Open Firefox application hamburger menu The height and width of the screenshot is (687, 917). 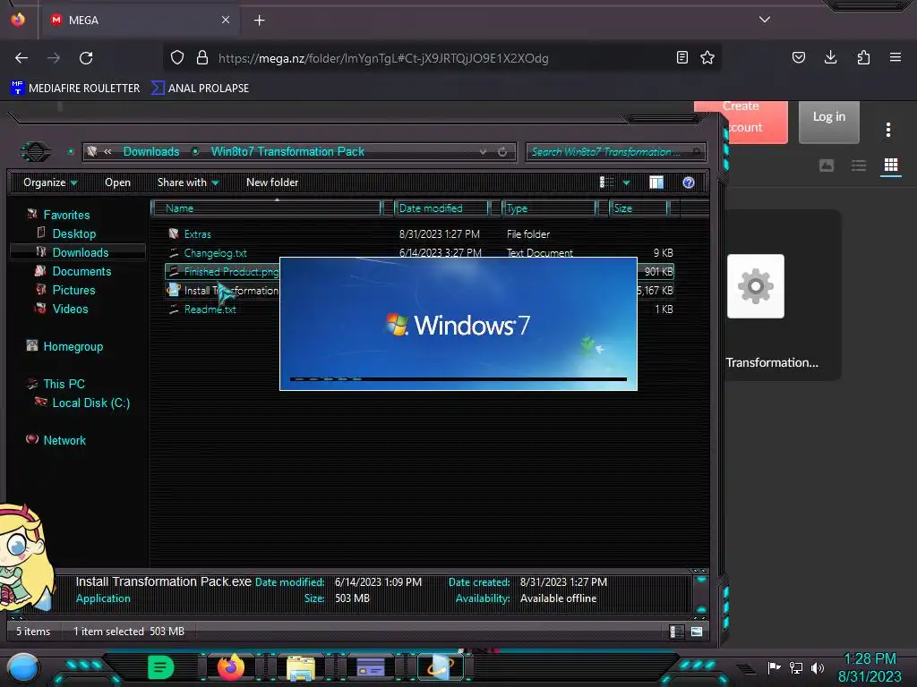pos(895,57)
